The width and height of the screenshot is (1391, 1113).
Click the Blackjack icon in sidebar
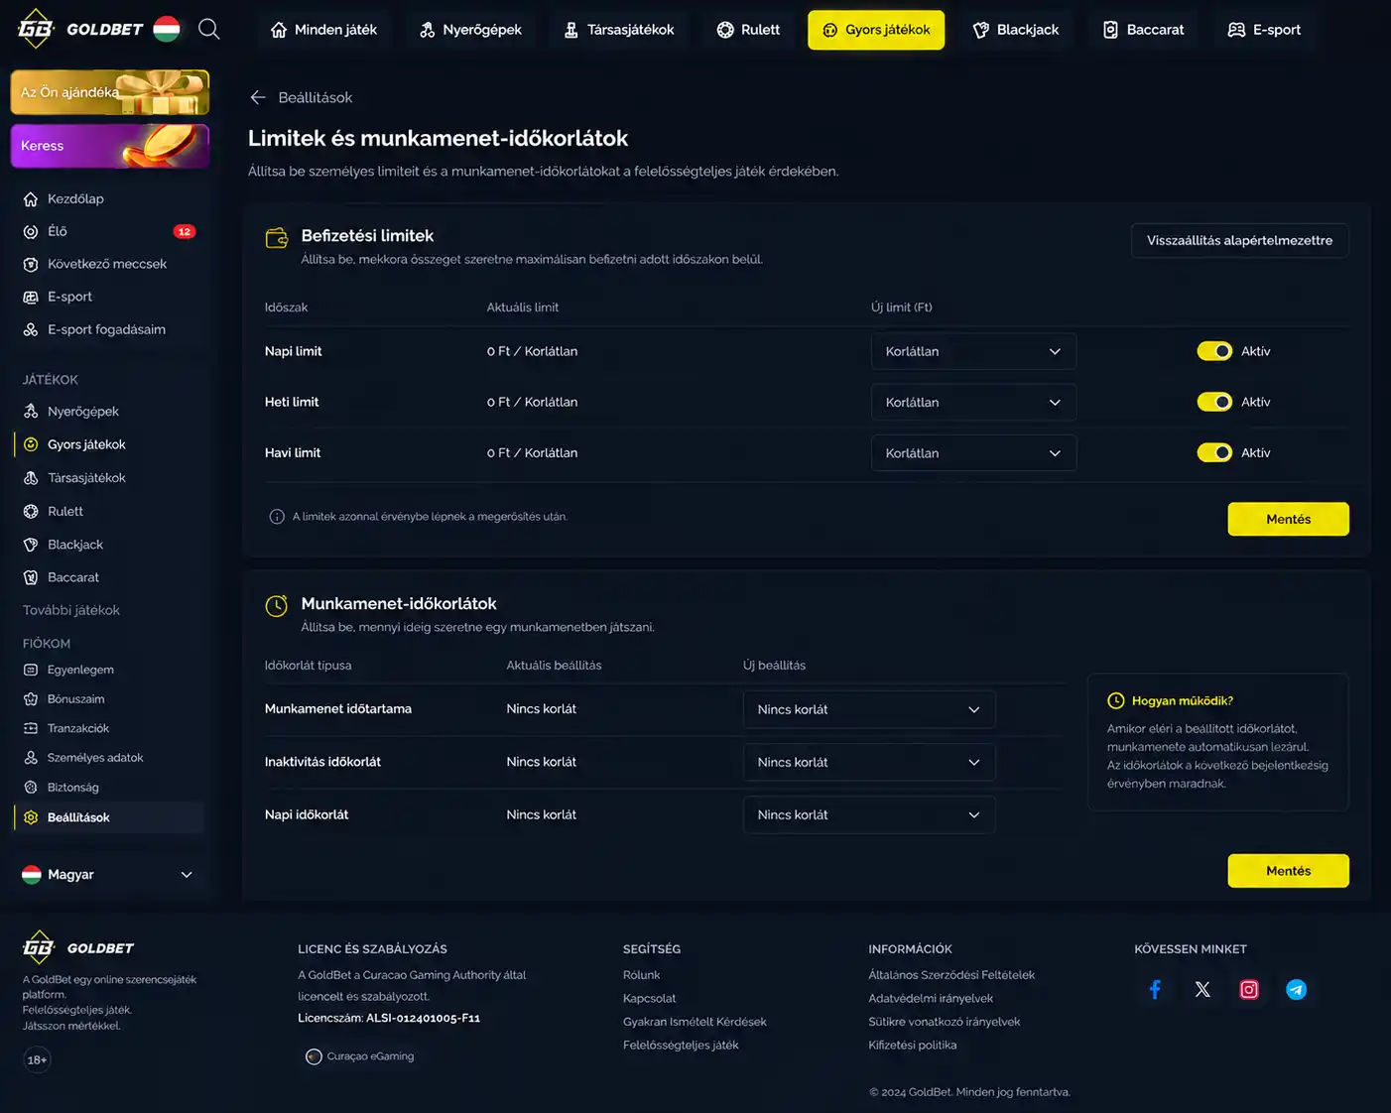click(x=31, y=545)
